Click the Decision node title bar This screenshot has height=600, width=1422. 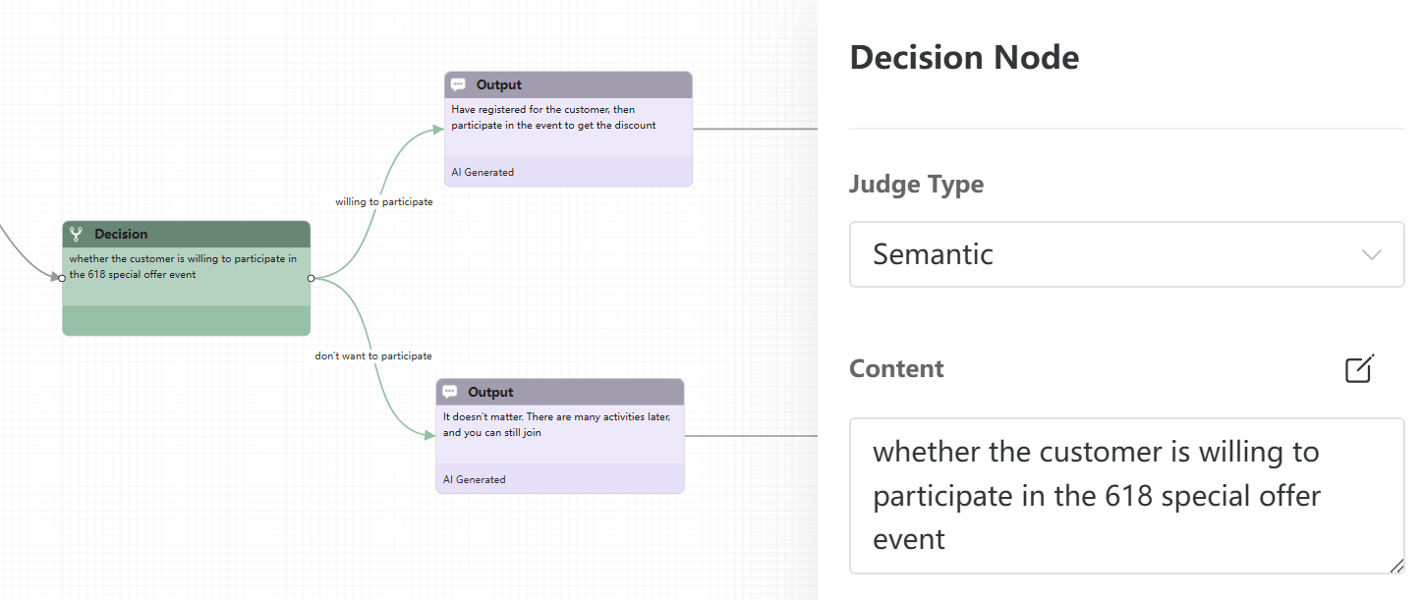186,234
